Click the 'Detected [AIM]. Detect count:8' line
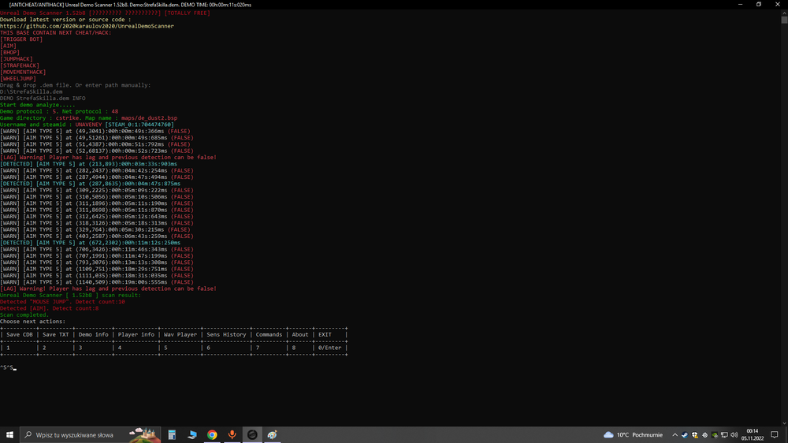This screenshot has height=443, width=788. click(49, 308)
